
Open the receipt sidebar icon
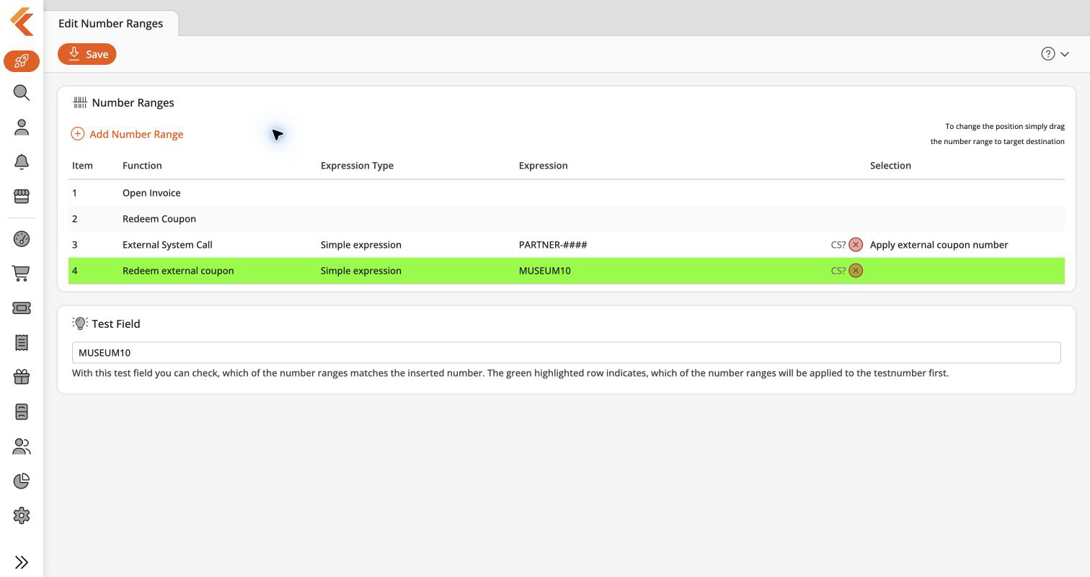(22, 343)
